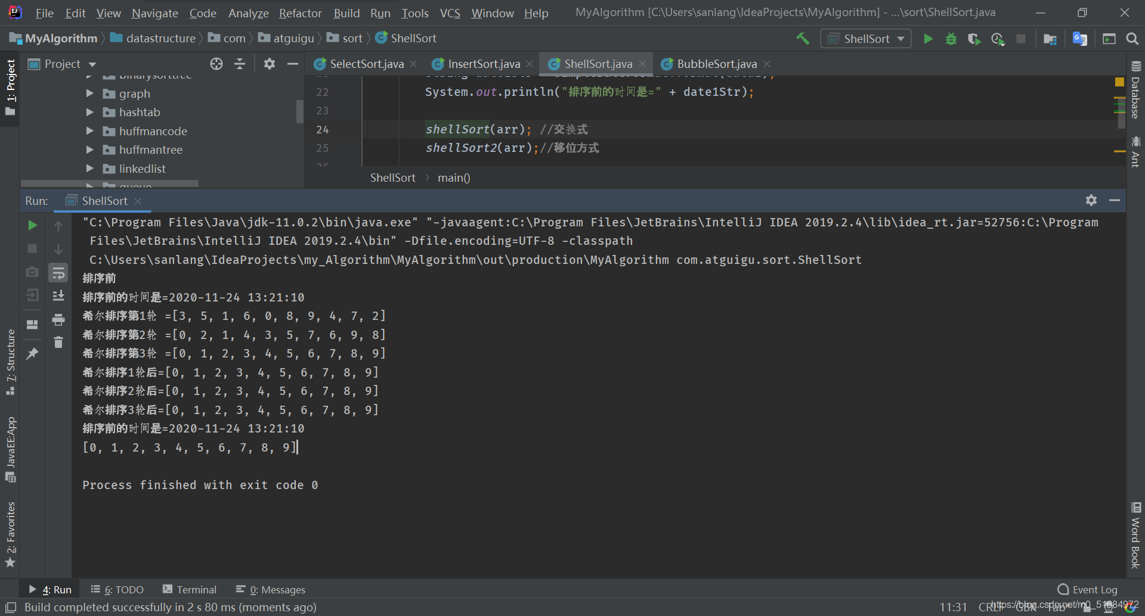Toggle the Word Book side panel
The height and width of the screenshot is (616, 1145).
click(x=1135, y=535)
